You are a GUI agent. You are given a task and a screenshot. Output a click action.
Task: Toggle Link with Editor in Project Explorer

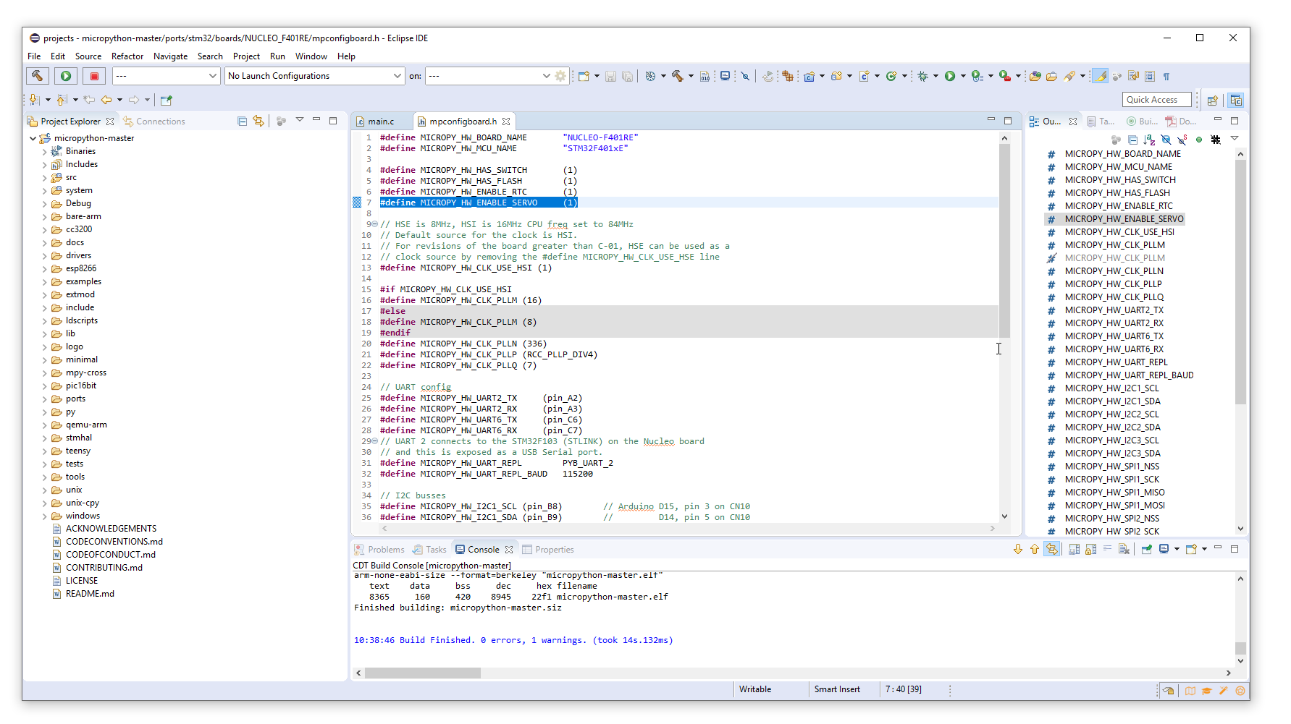tap(258, 121)
